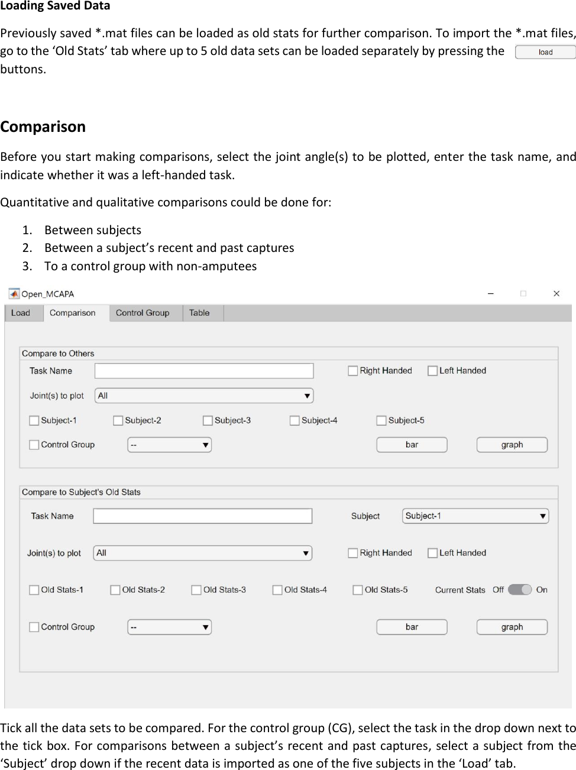
Task: Switch to the Table tab
Action: (x=199, y=313)
